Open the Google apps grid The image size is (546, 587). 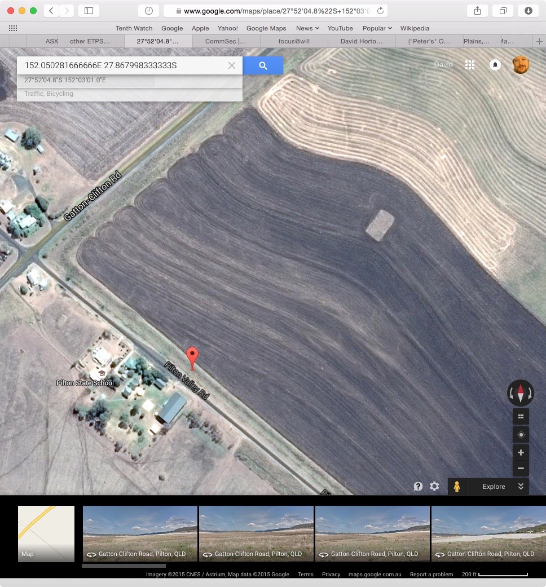(469, 65)
